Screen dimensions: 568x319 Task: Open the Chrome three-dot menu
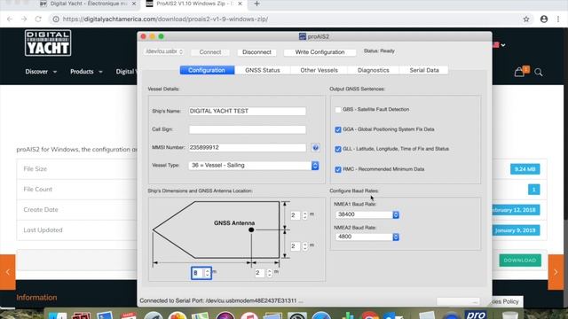(558, 19)
